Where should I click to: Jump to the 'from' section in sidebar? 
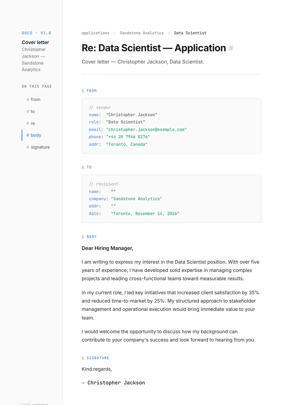[x=35, y=100]
